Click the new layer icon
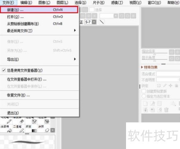Image resolution: width=180 pixels, height=149 pixels. coord(145,104)
